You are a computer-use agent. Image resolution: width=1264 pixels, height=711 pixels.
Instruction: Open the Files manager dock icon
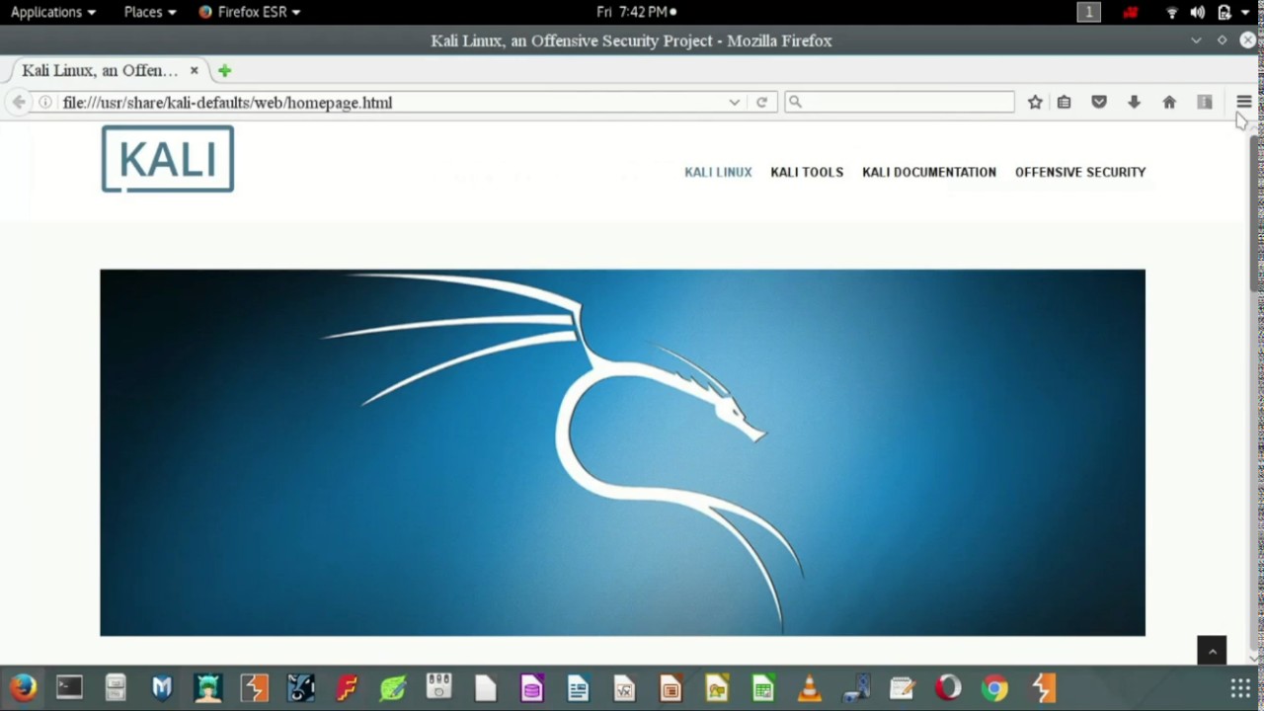tap(116, 687)
